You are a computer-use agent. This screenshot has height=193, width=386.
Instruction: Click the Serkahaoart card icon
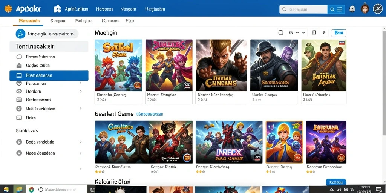tap(19, 100)
